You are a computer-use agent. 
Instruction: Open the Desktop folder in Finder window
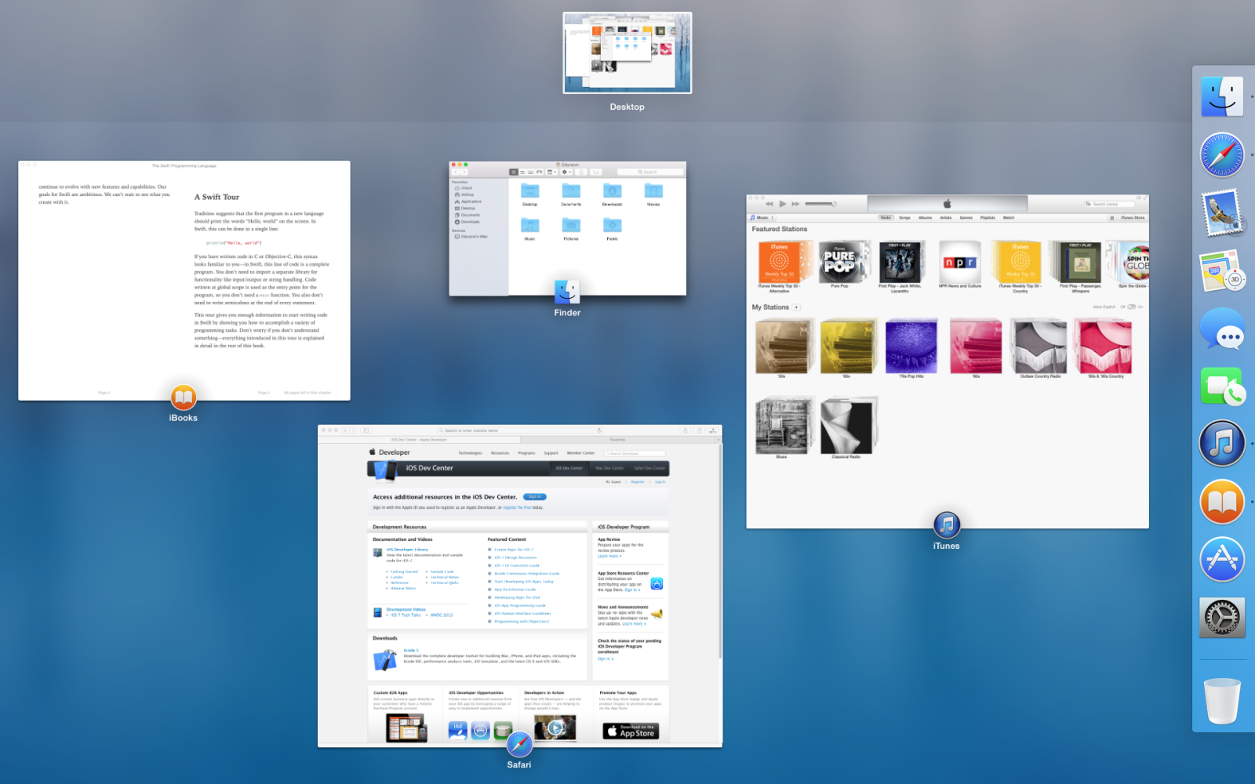(x=530, y=194)
